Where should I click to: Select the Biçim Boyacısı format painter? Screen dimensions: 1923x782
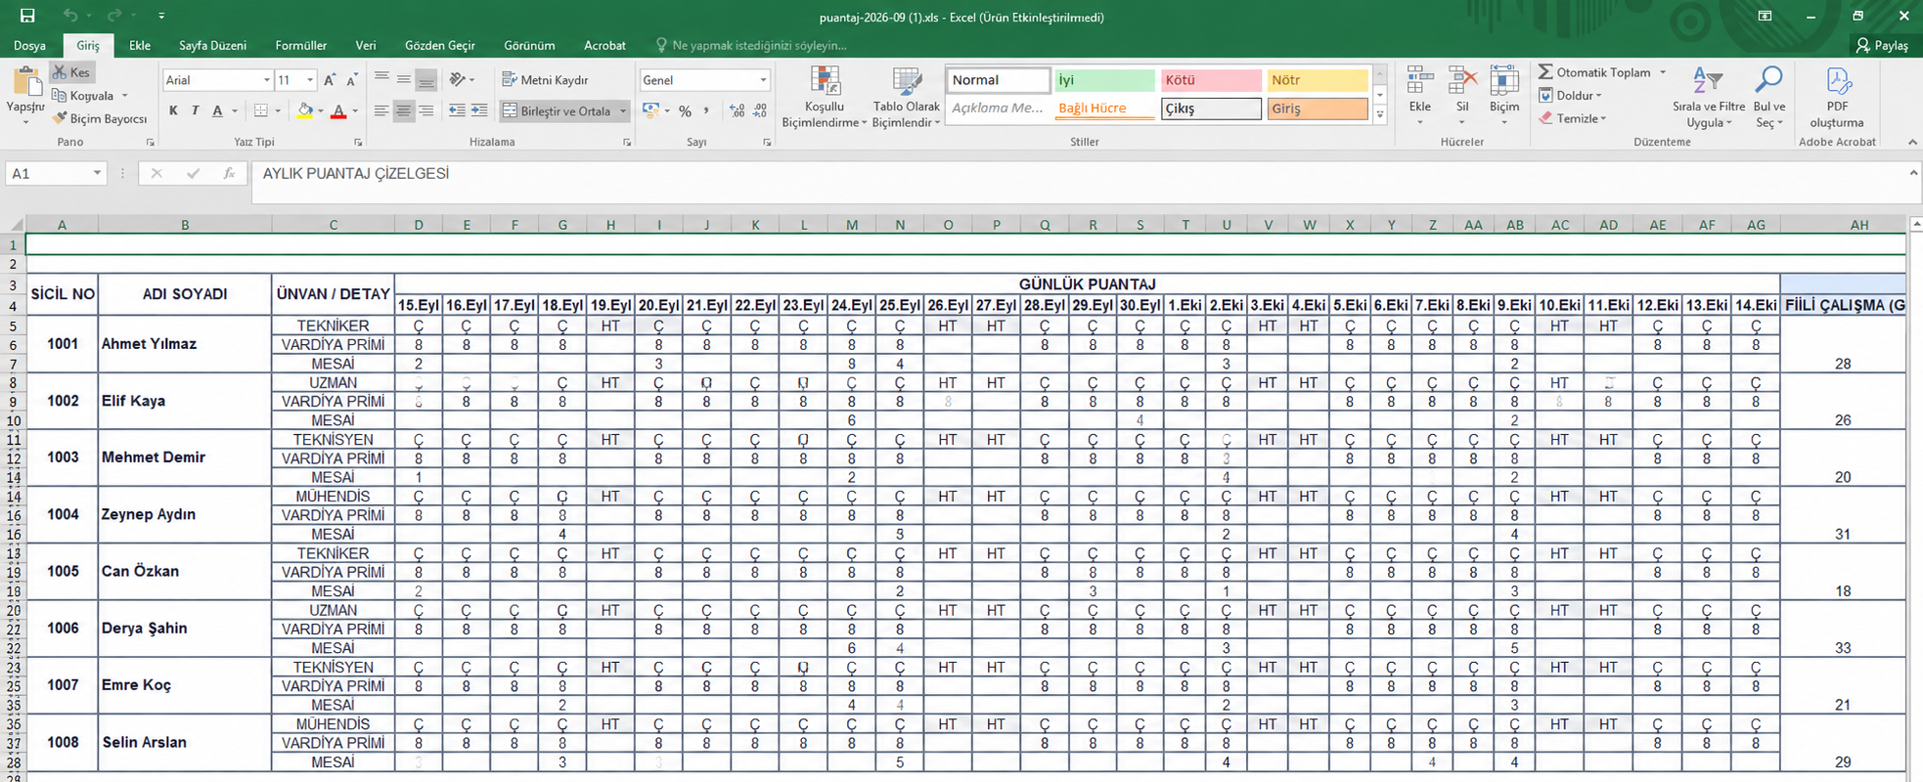coord(100,118)
